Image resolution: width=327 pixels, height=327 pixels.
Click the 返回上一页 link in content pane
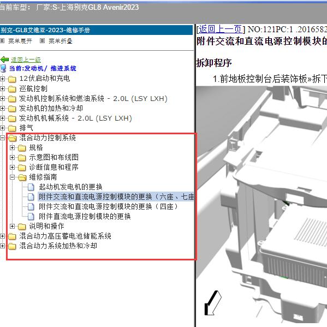pos(221,29)
